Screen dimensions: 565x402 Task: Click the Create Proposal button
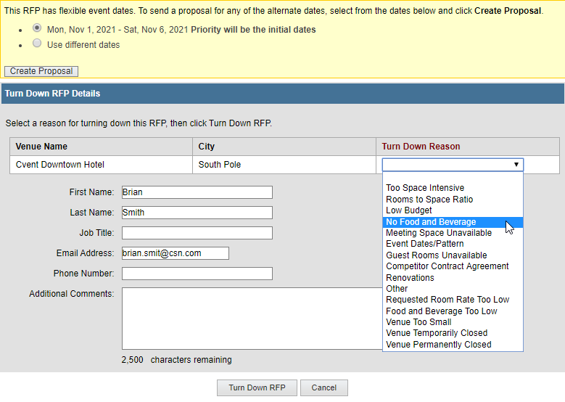click(x=41, y=71)
